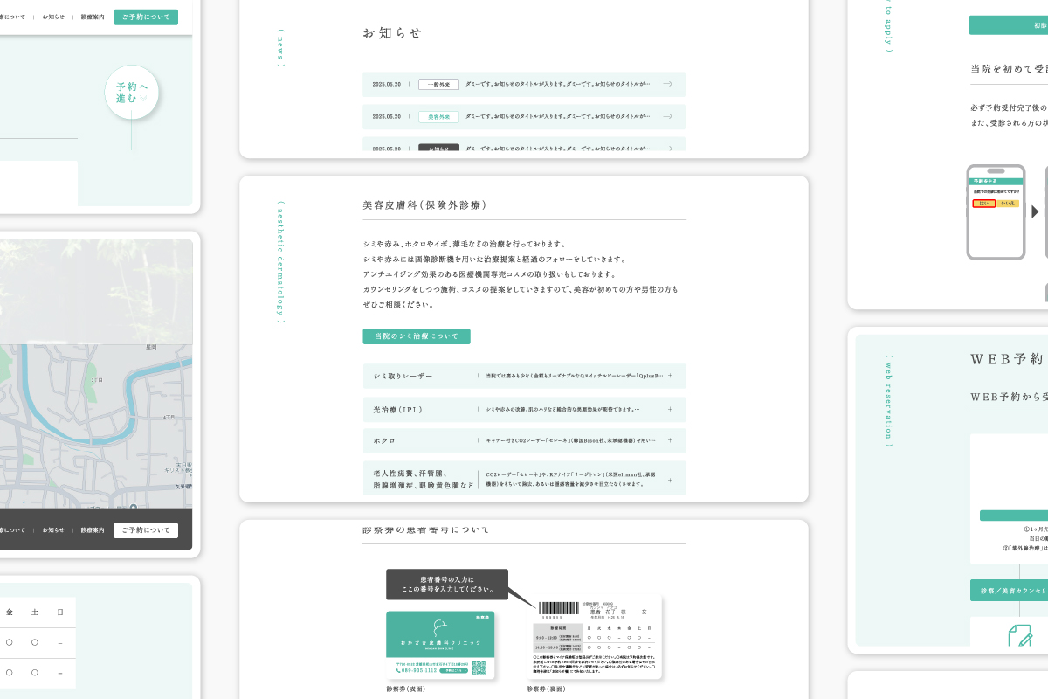
Task: Click the barcode on the patient card back
Action: pyautogui.click(x=558, y=609)
